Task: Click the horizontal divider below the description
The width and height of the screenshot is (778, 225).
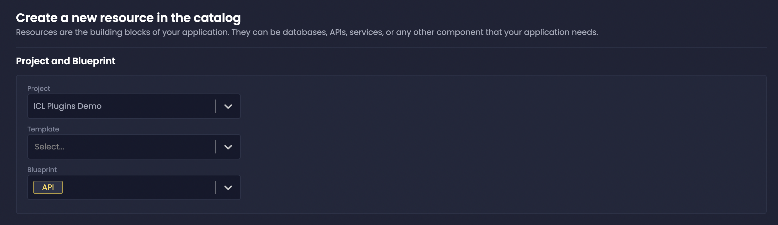Action: pyautogui.click(x=391, y=47)
